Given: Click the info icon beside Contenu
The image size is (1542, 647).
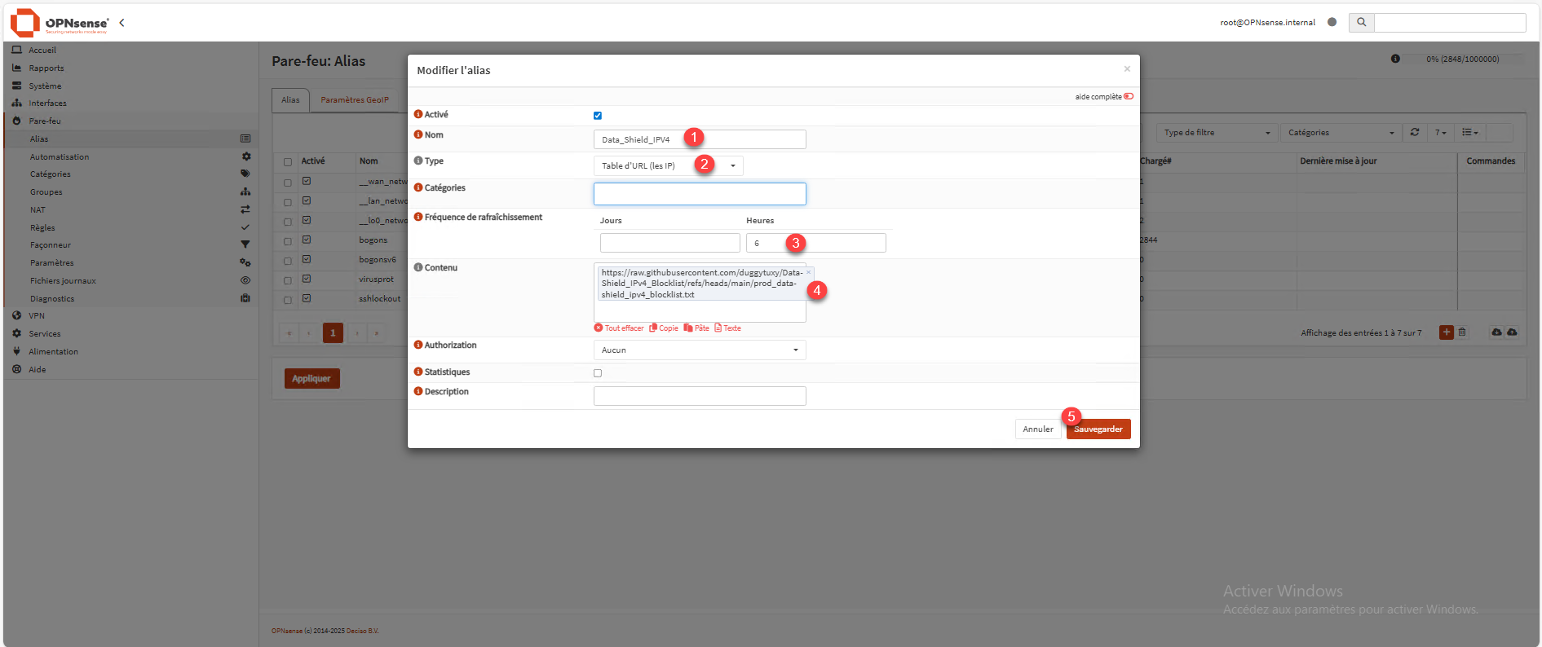Looking at the screenshot, I should (418, 267).
